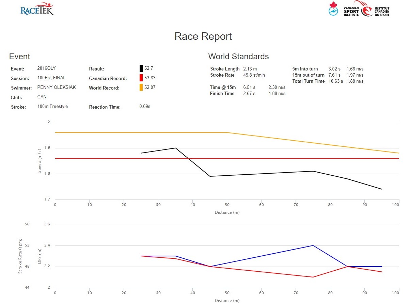Click the "Canadian Record:" label

tap(108, 78)
